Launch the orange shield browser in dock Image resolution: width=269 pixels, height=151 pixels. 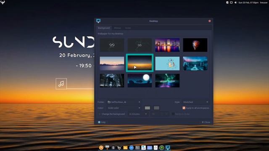pos(101,148)
